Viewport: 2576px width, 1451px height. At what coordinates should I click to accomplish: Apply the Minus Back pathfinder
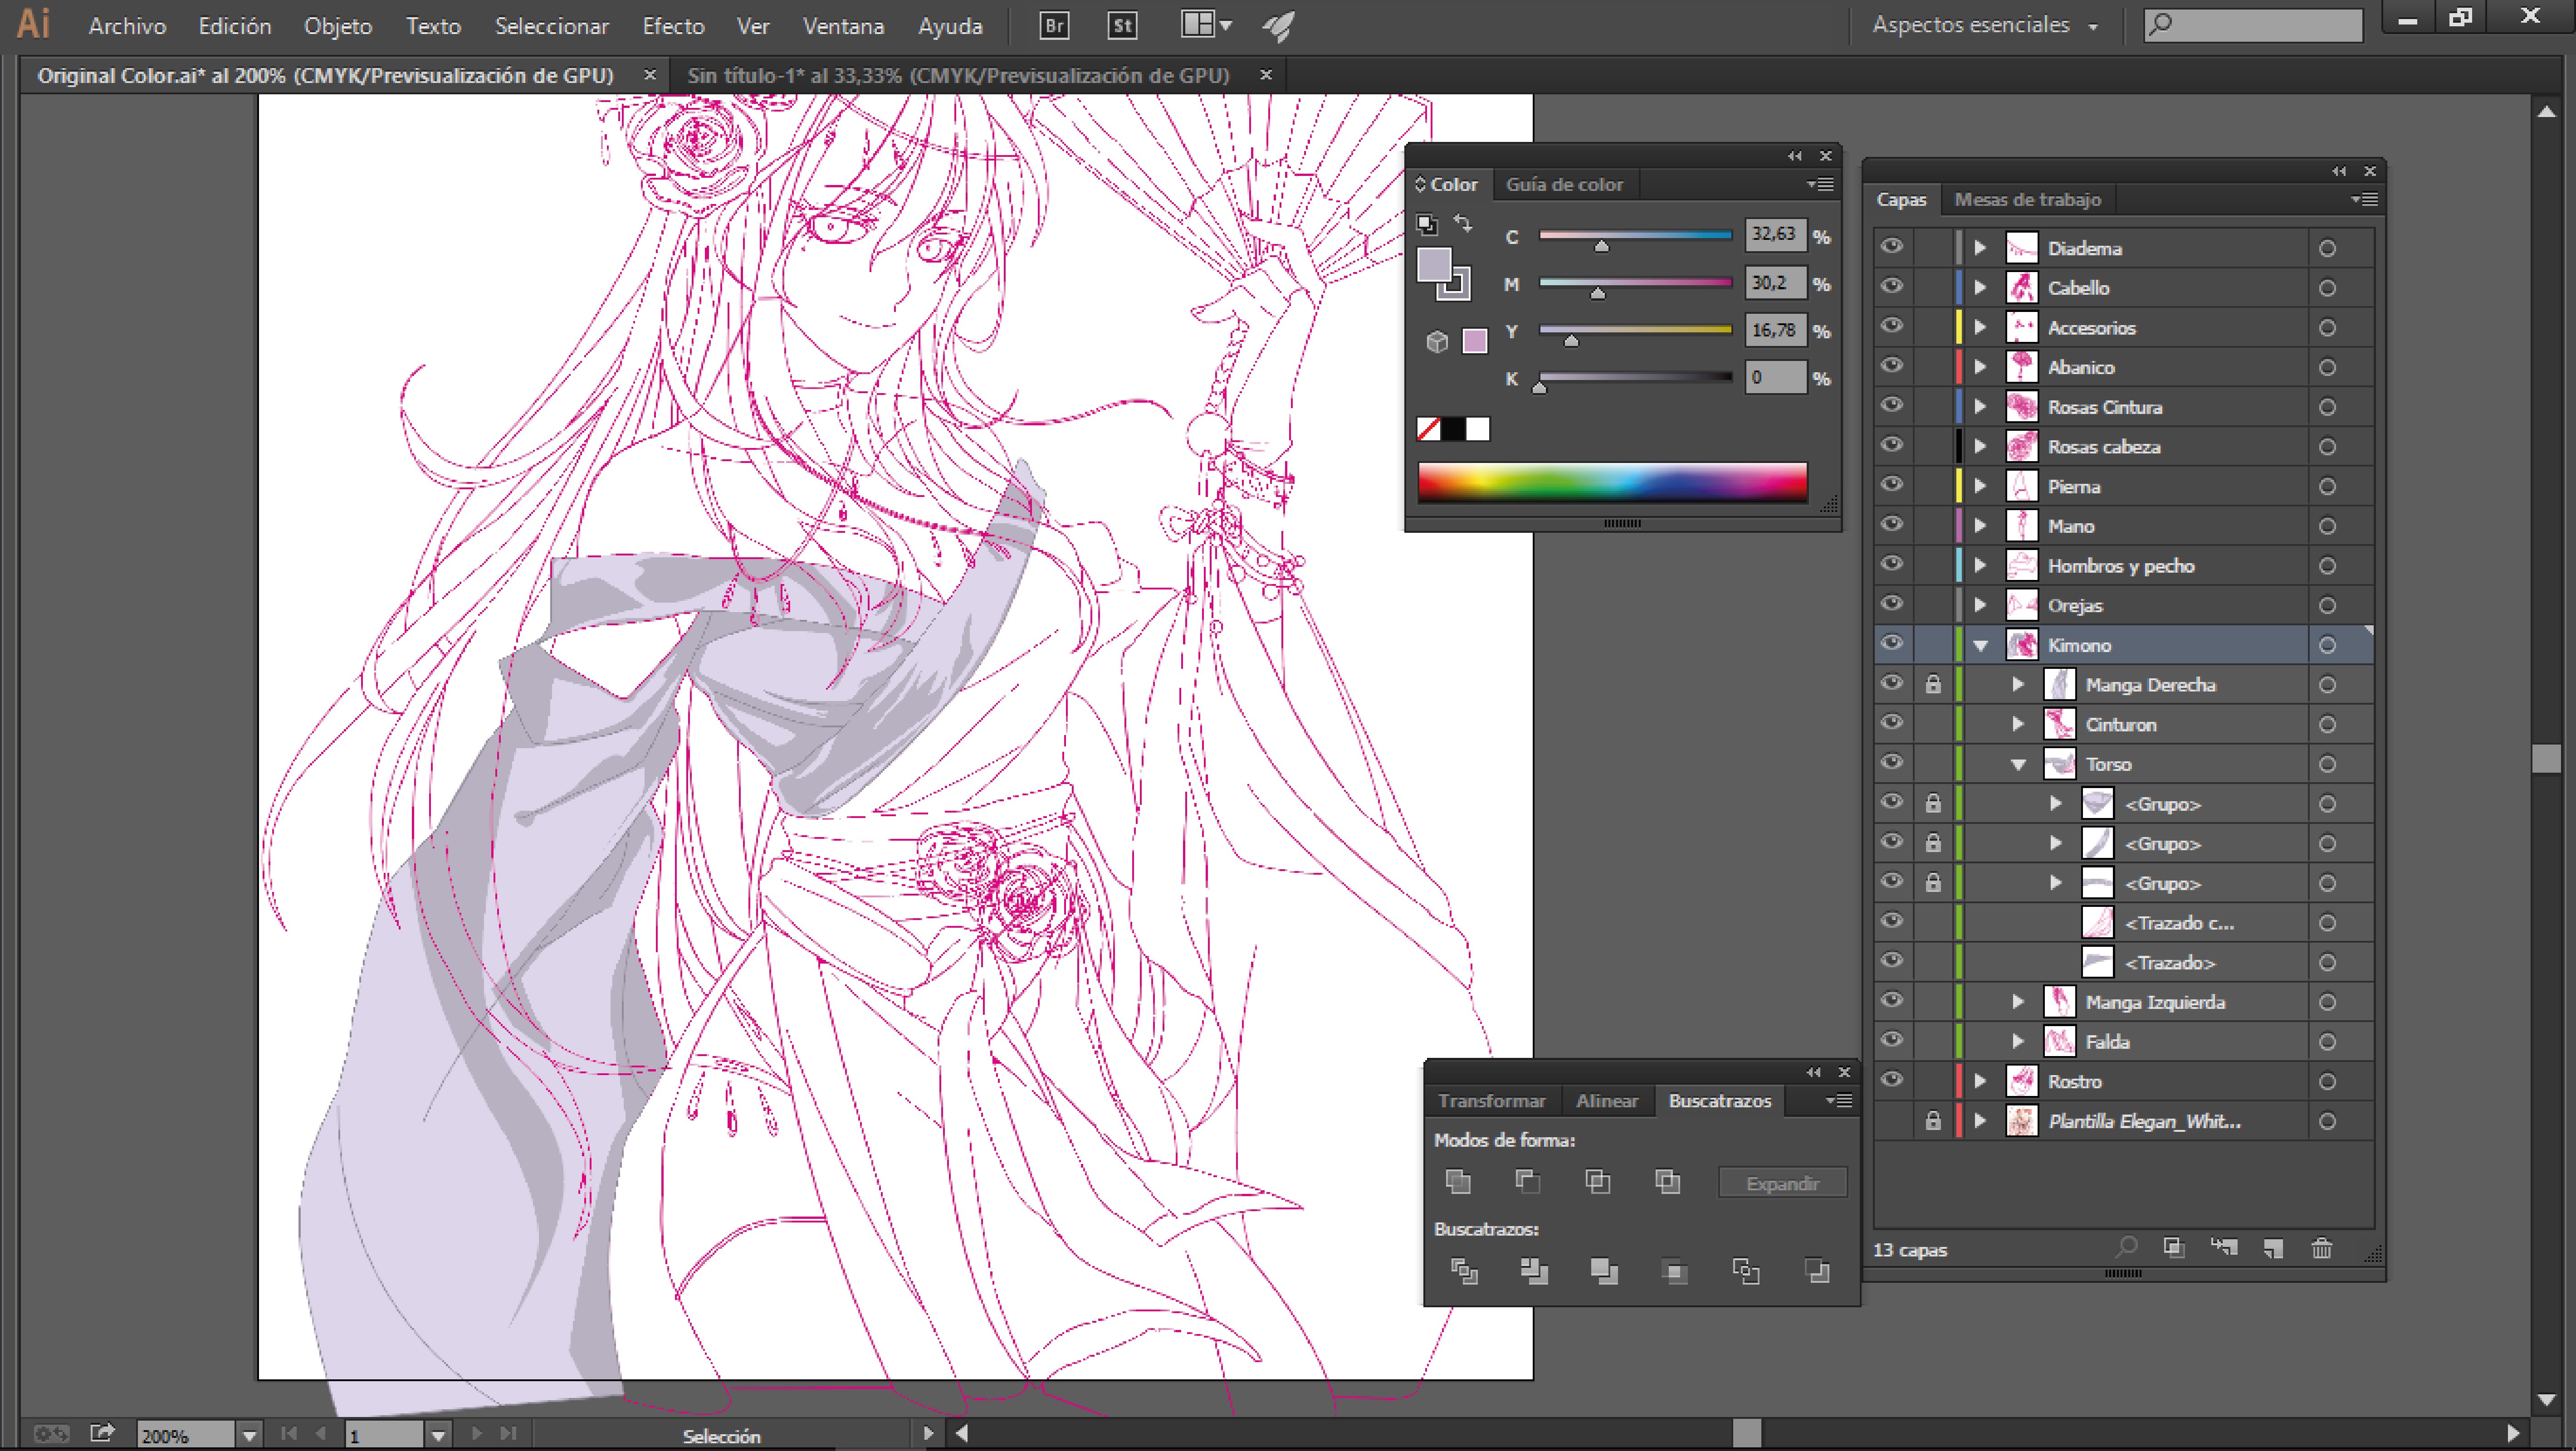click(1817, 1271)
